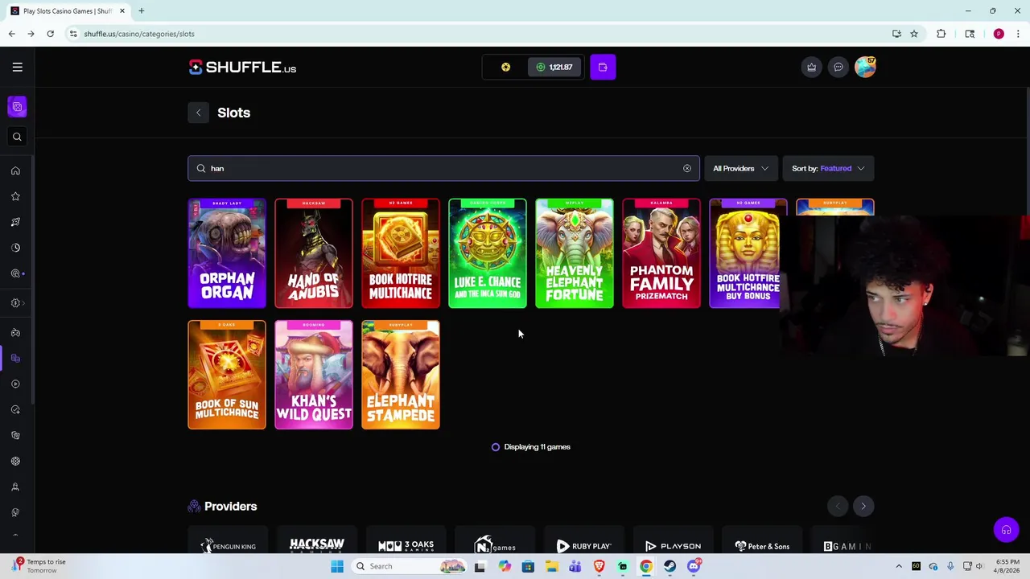Open recent games clock icon in sidebar
The width and height of the screenshot is (1030, 579).
pyautogui.click(x=15, y=248)
